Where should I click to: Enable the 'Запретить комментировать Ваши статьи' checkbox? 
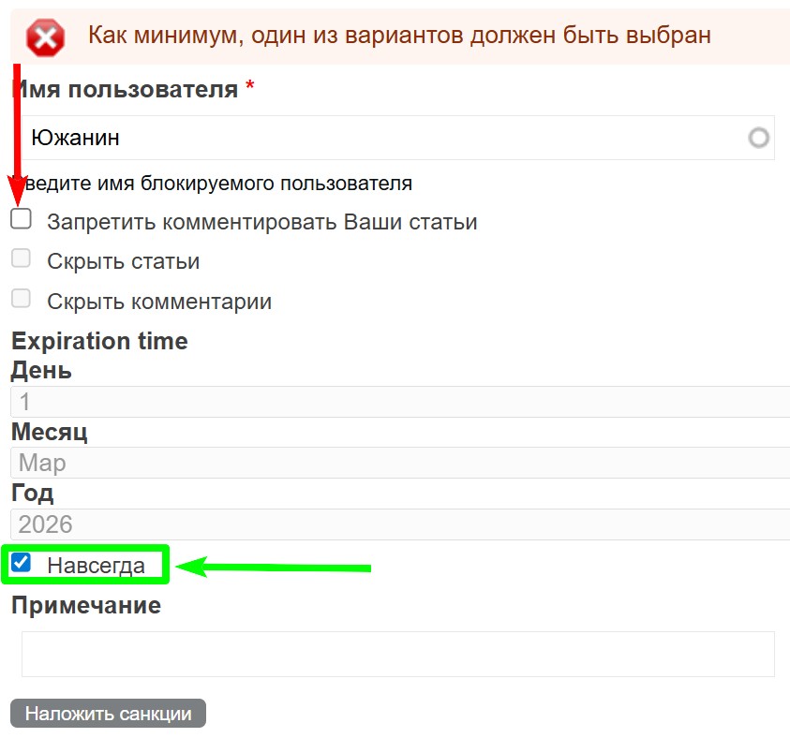coord(21,220)
